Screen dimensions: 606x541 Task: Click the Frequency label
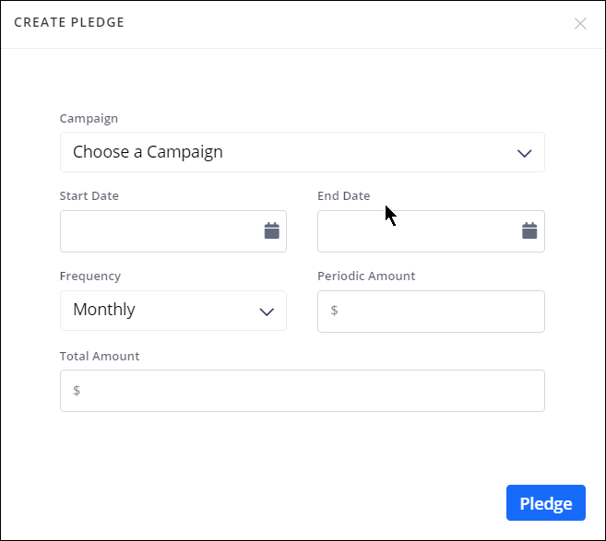click(89, 276)
